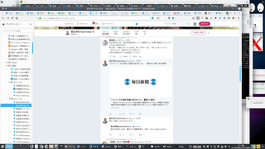Open page actions three-dots menu in URL bar
The image size is (265, 149).
[165, 18]
